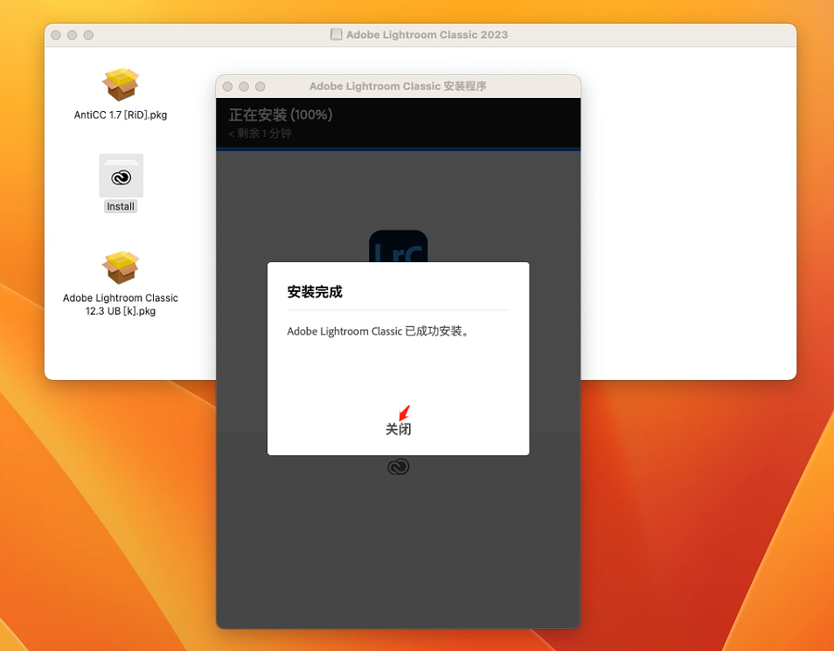Click the Adobe Lightroom Classic 安装程序 title bar

point(398,87)
